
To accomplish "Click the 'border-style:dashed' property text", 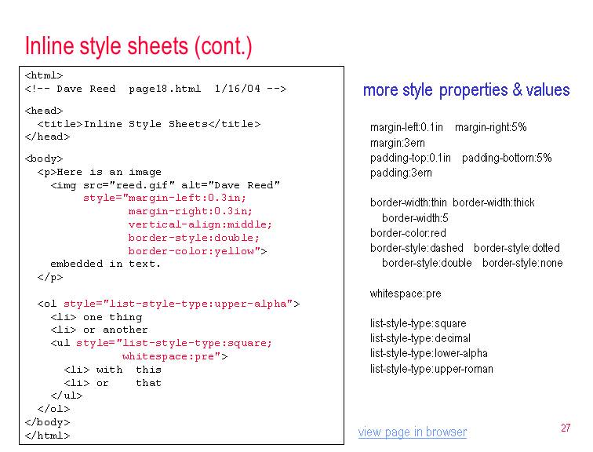I will tap(417, 248).
